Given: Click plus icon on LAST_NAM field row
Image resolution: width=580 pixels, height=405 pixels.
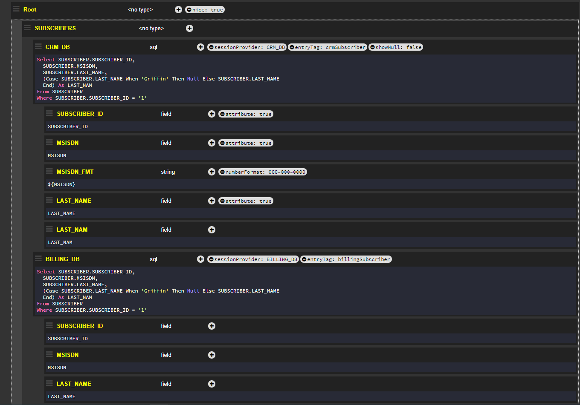Looking at the screenshot, I should [212, 230].
